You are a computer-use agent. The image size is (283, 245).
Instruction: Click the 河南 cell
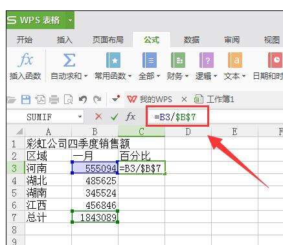pos(49,168)
